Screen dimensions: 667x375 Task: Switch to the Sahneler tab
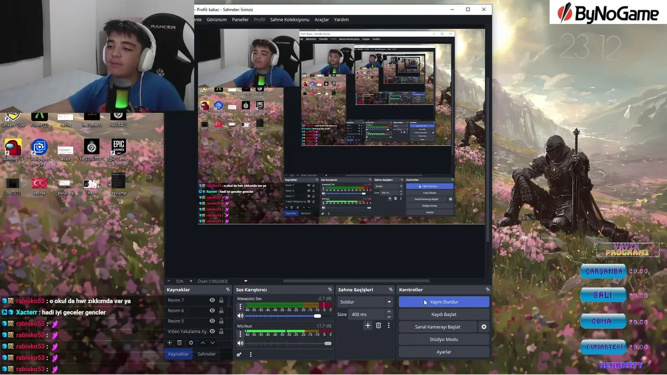(206, 354)
